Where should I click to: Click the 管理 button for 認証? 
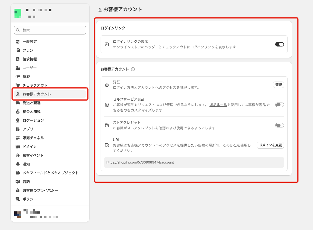(278, 85)
